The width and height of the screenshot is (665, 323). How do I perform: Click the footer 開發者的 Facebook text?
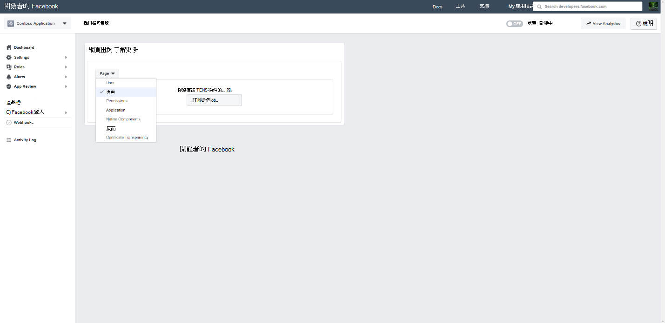click(207, 149)
